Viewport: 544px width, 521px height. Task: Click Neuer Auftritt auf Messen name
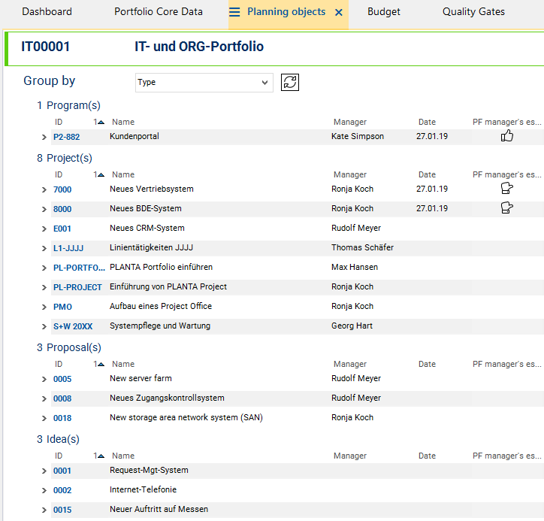[159, 509]
